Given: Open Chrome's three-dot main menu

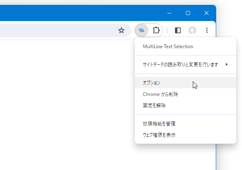Looking at the screenshot, I should (207, 30).
